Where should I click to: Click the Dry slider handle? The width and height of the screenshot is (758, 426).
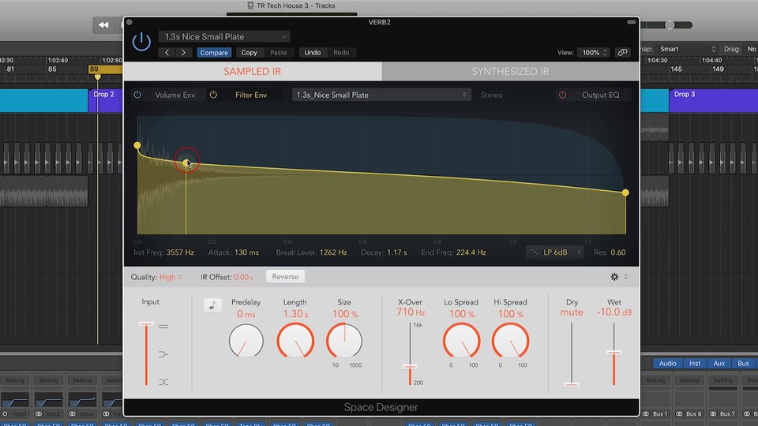coord(572,385)
